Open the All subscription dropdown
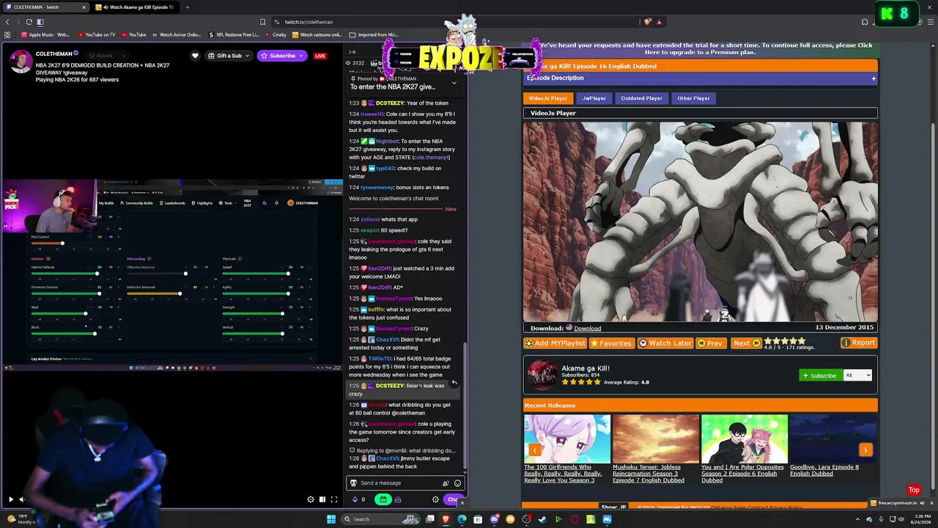 click(x=857, y=375)
